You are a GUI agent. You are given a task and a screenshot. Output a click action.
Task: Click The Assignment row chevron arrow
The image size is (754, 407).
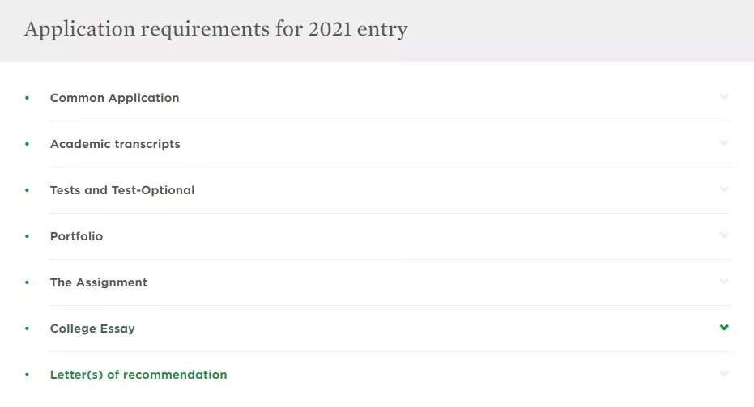pos(724,282)
